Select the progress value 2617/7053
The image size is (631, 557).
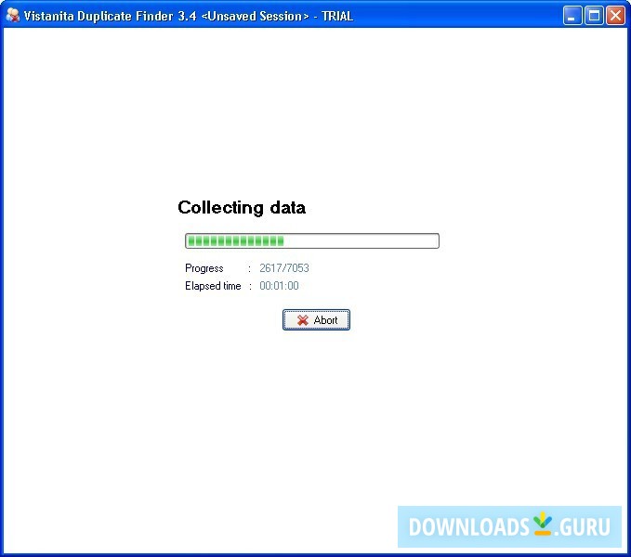pos(284,268)
